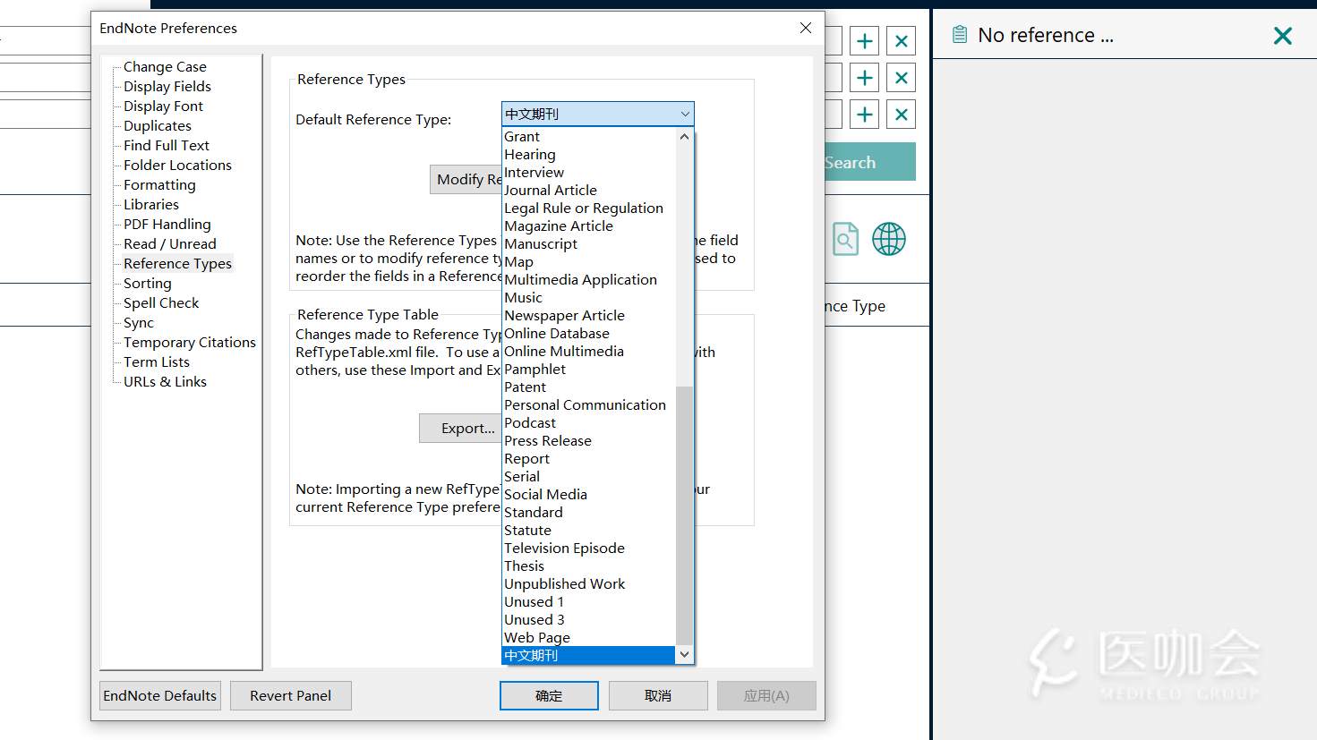This screenshot has width=1317, height=740.
Task: Open URLs & Links preferences
Action: (165, 382)
